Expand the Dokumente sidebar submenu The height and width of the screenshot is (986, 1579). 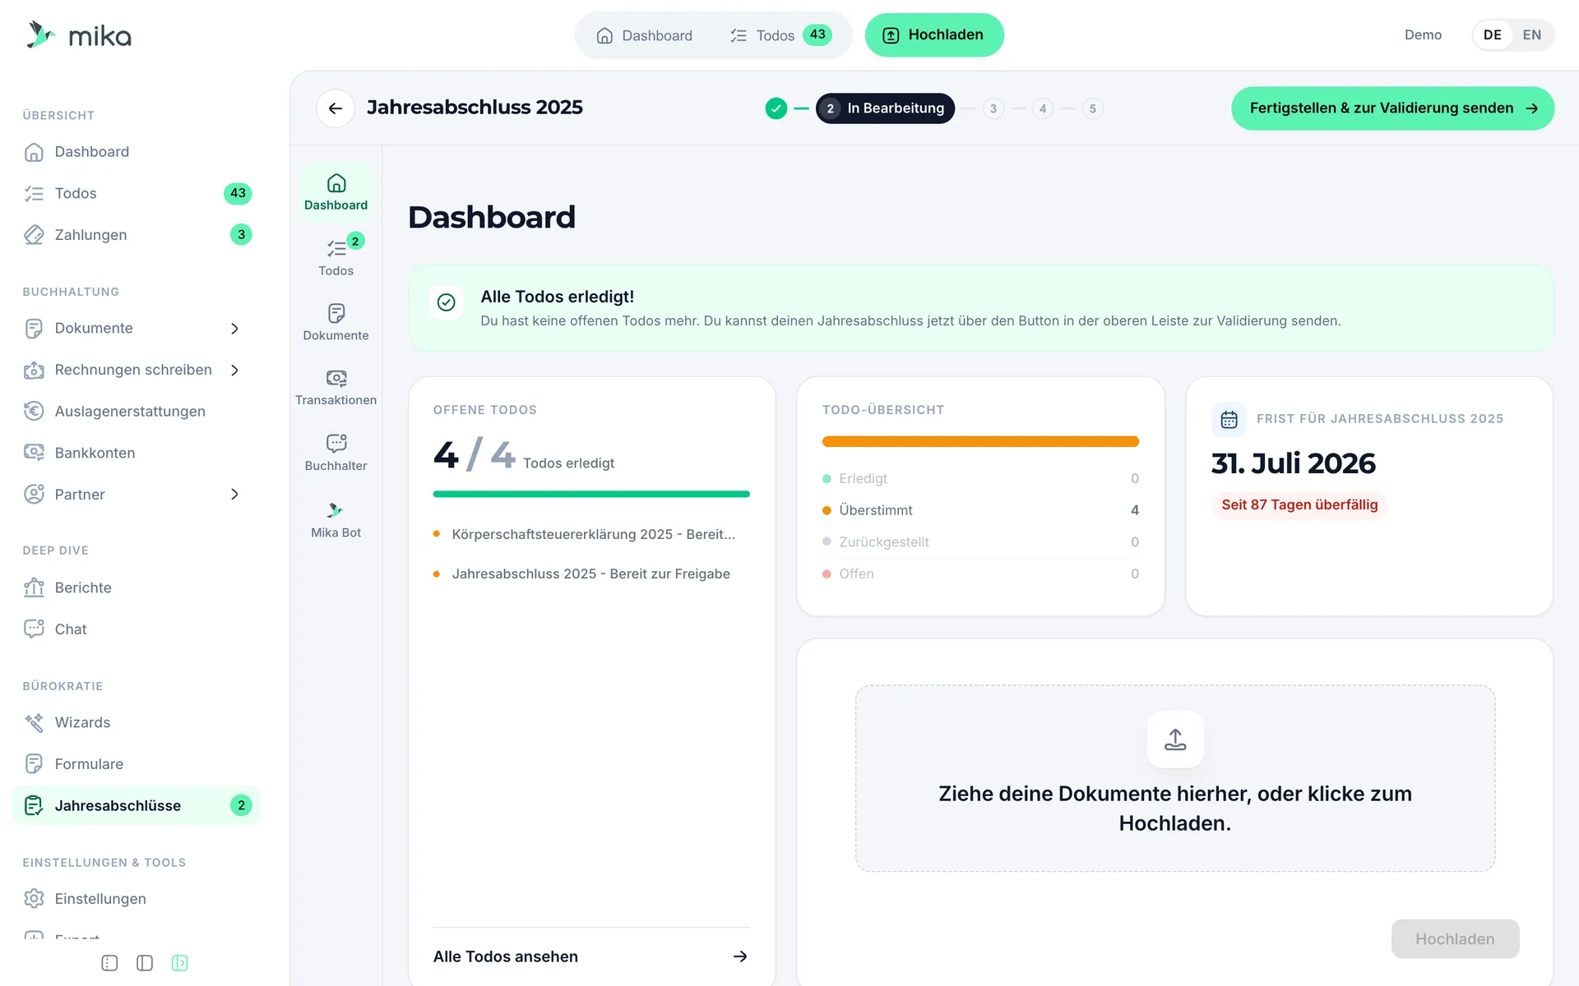(x=234, y=329)
